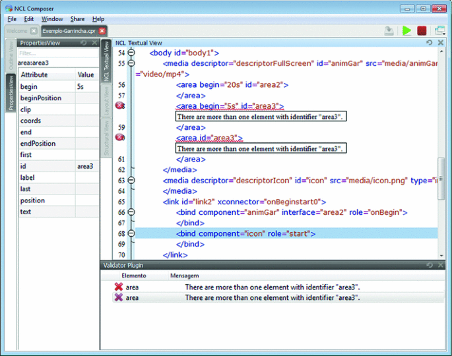Click the green Run play button
Viewport: 452px width, 356px height.
[x=407, y=31]
